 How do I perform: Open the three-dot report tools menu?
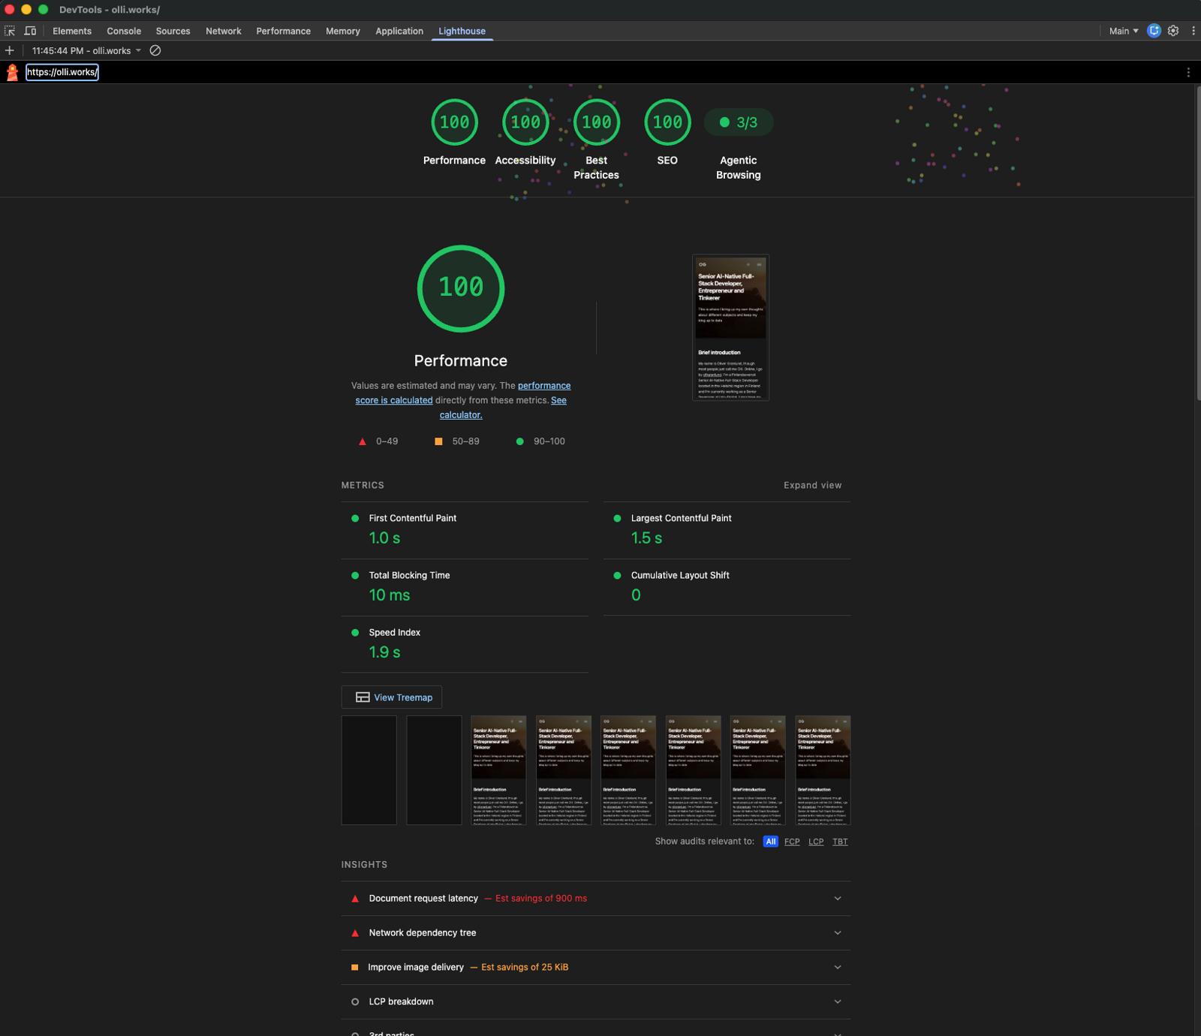[1187, 72]
